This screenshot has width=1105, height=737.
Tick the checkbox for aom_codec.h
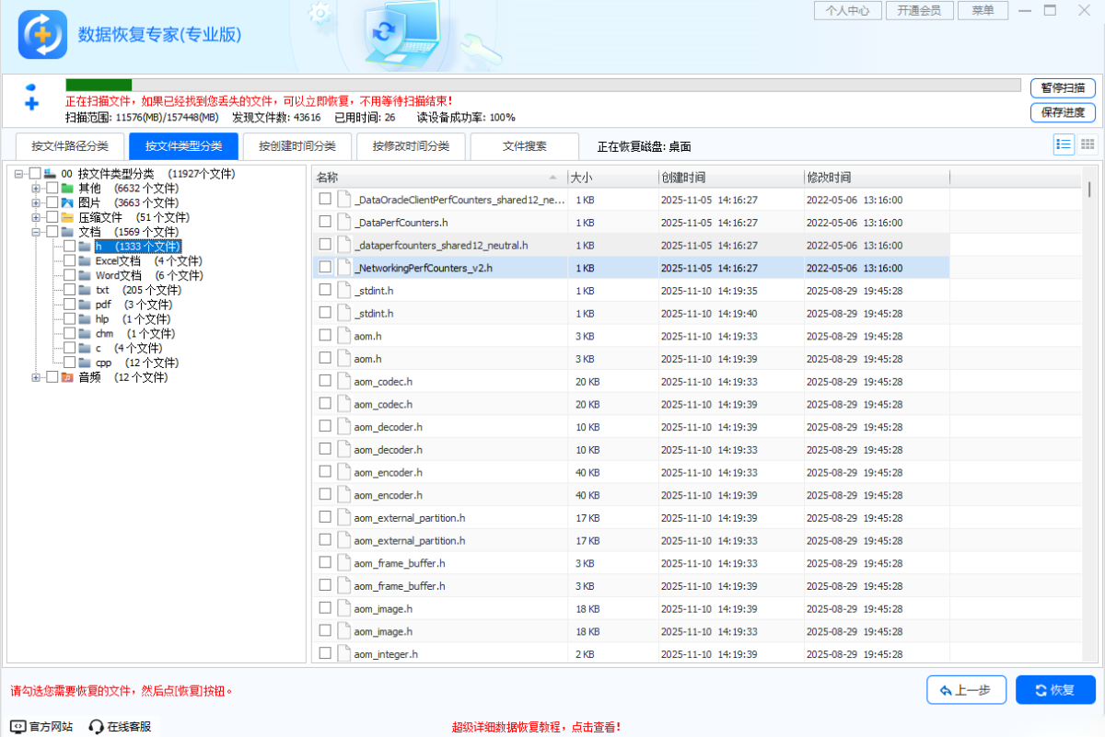(325, 381)
